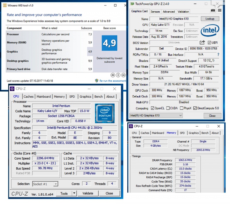Click the Release Date value Aug 30, 2016
This screenshot has width=230, height=204.
(x=159, y=37)
